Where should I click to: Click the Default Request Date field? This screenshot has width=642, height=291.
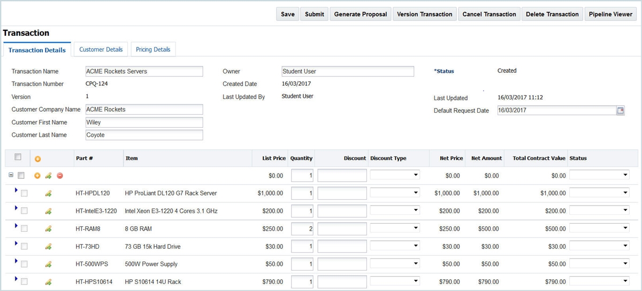click(x=556, y=110)
